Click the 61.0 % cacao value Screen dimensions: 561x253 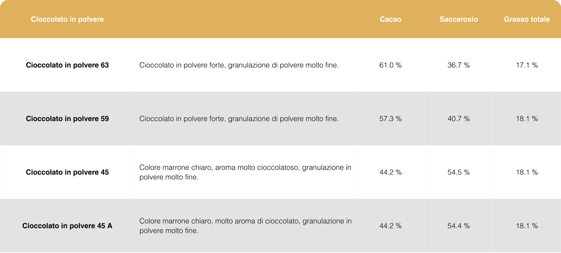tap(391, 65)
